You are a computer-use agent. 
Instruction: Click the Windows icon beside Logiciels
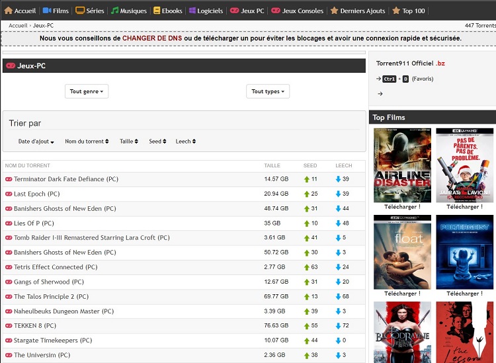(x=192, y=11)
